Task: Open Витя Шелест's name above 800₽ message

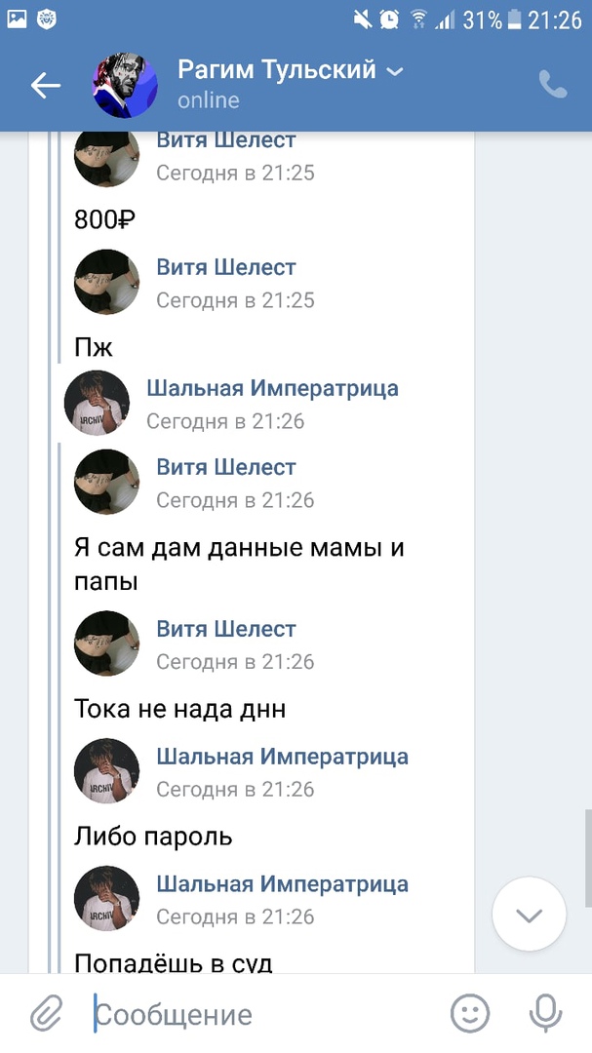Action: point(225,140)
